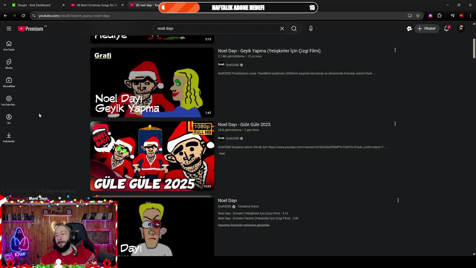The image size is (476, 268).
Task: Open the 2:12 video thumbnail
Action: tap(152, 39)
